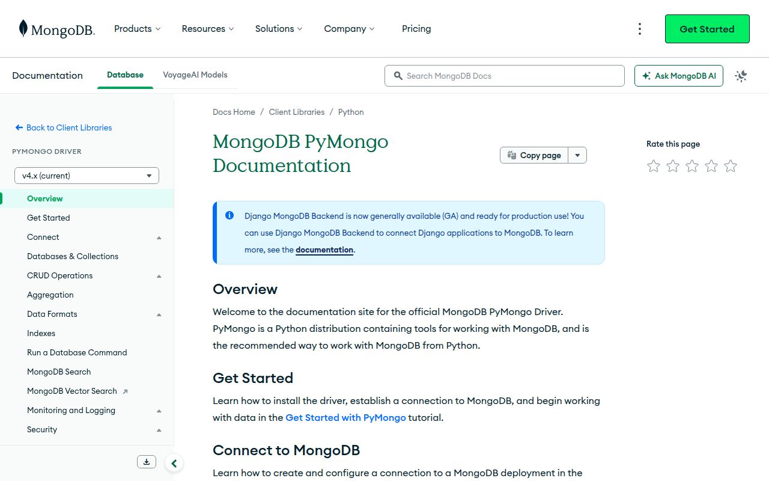Click Python breadcrumb
The image size is (769, 481).
pos(351,112)
